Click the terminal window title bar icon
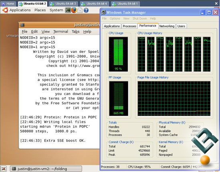The height and width of the screenshot is (172, 220). coord(22,25)
